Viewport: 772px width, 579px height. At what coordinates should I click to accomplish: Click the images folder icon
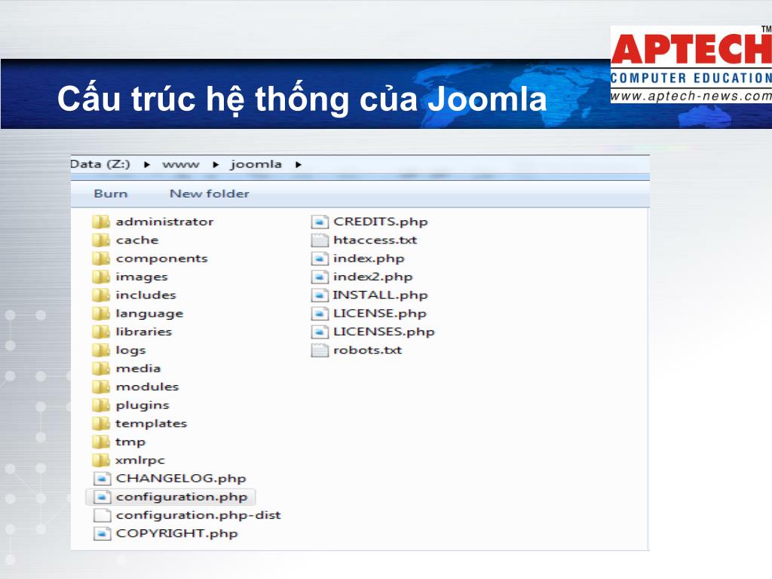tap(101, 277)
